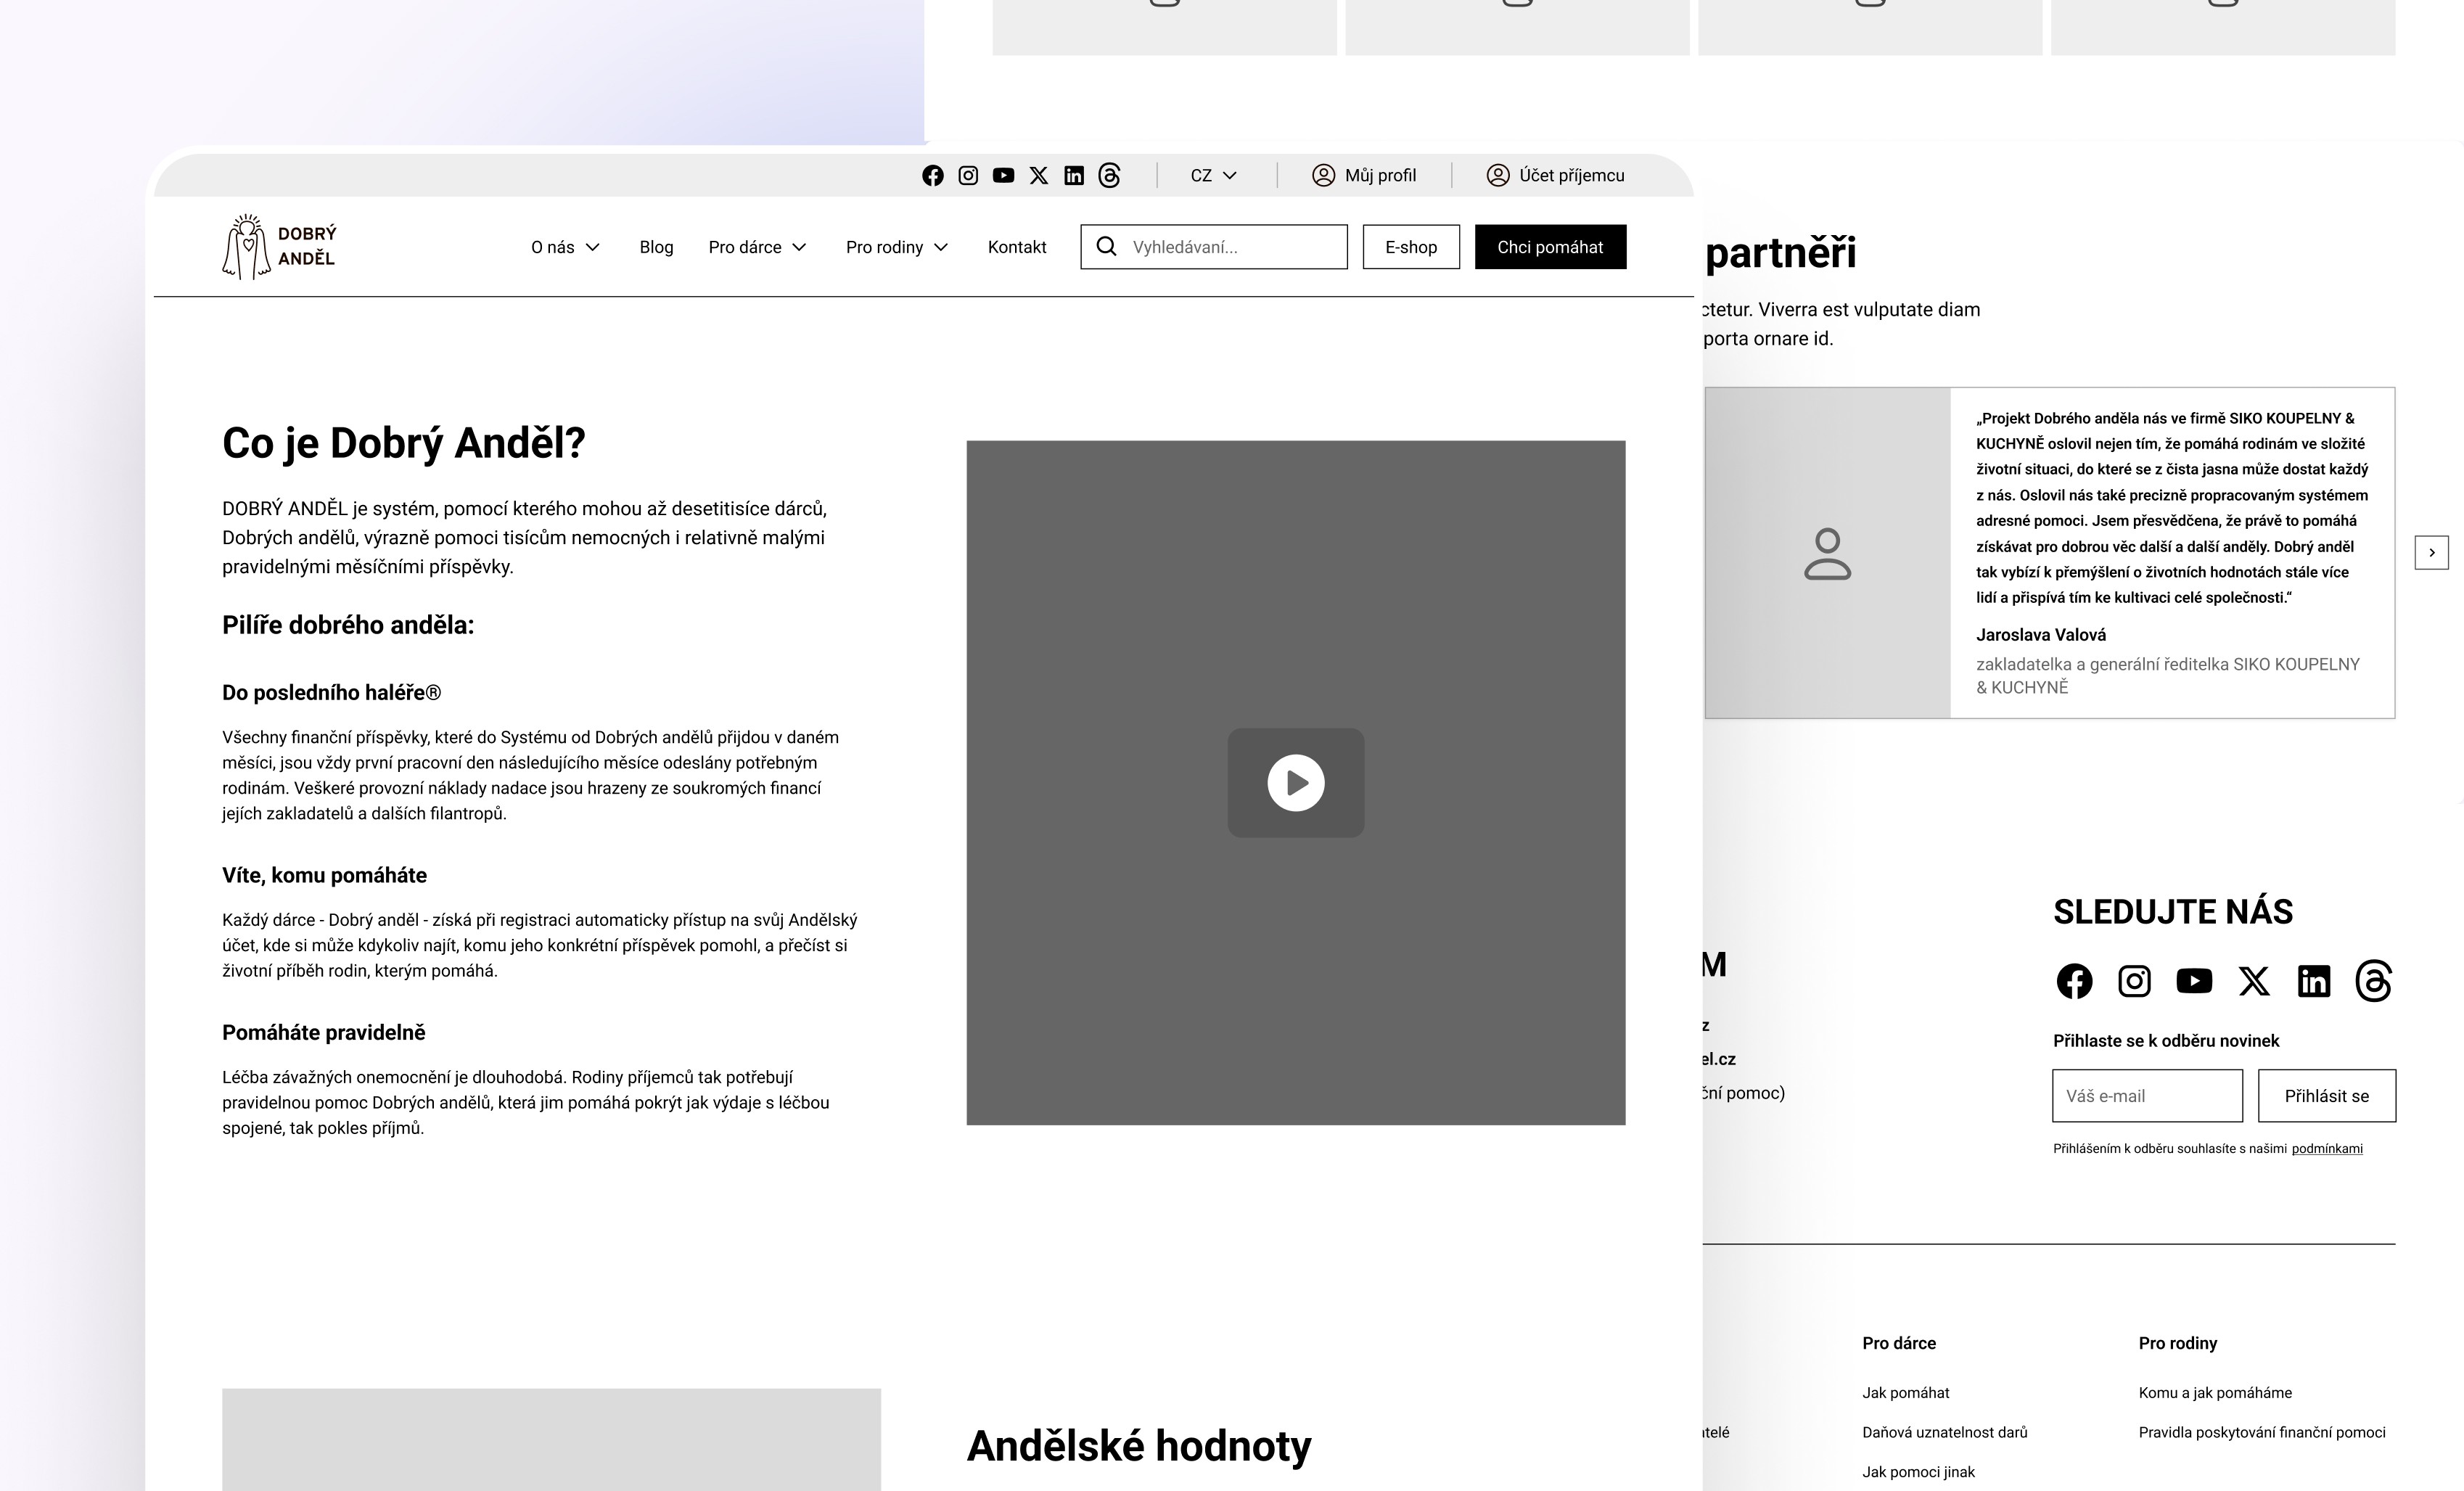Go to the Blog menu item
2464x1491 pixels.
point(656,247)
